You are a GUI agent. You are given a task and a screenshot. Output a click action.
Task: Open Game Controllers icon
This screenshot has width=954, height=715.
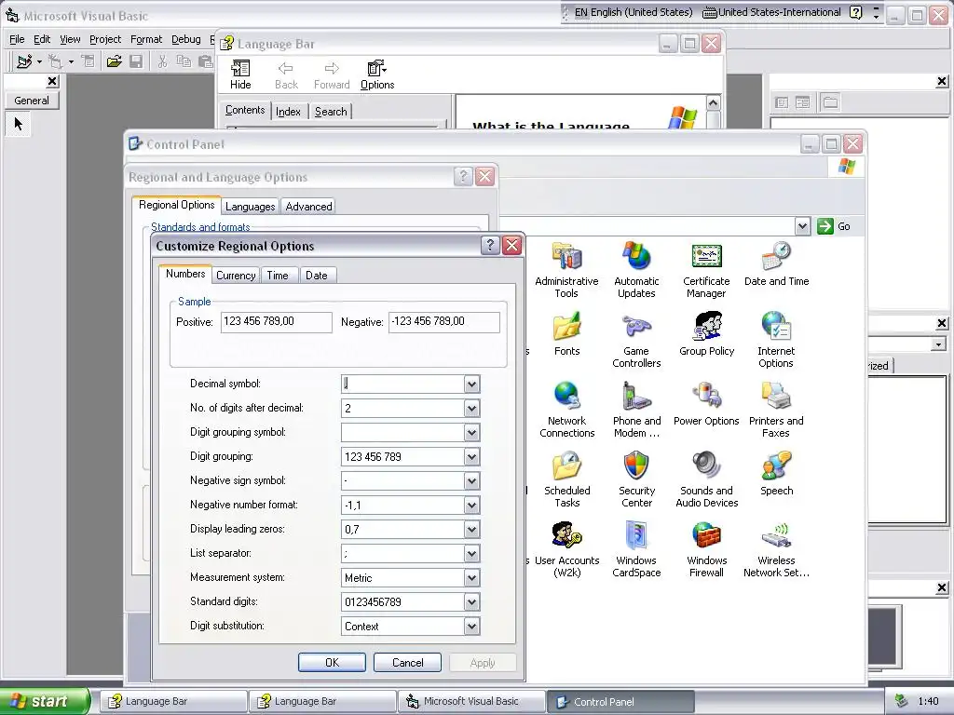point(636,340)
